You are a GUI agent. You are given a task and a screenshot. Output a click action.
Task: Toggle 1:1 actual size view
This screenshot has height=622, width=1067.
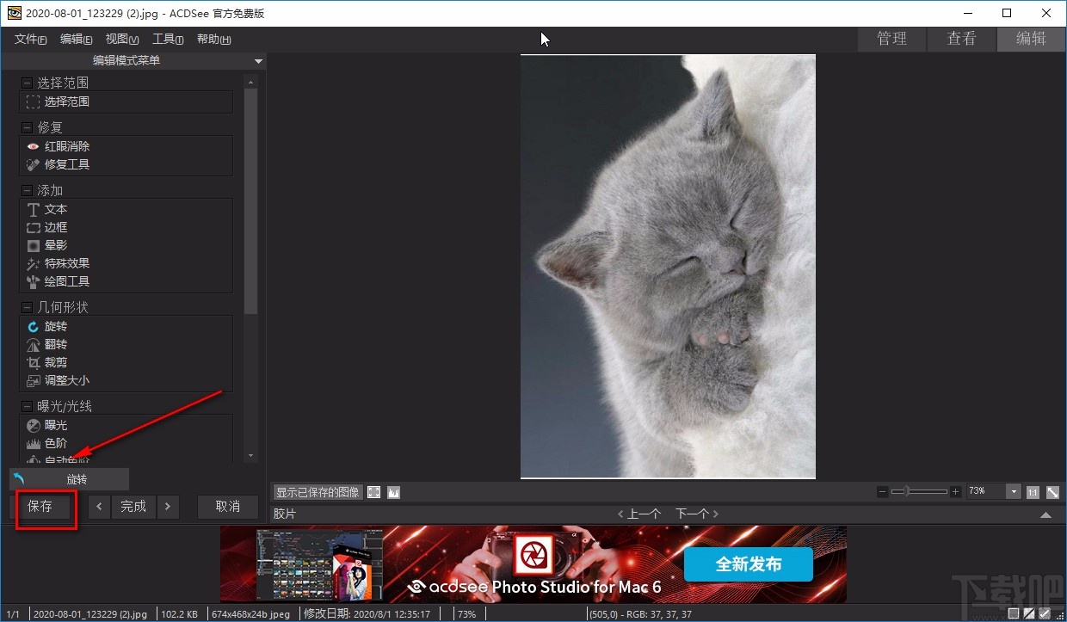[x=1032, y=492]
